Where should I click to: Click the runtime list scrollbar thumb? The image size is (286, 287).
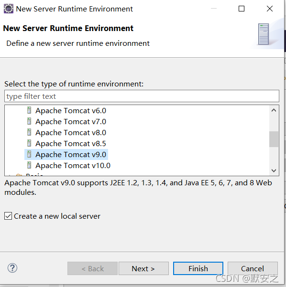pos(274,139)
